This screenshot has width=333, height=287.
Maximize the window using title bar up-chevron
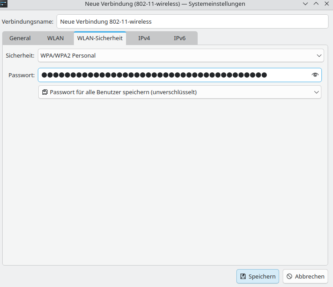(316, 4)
